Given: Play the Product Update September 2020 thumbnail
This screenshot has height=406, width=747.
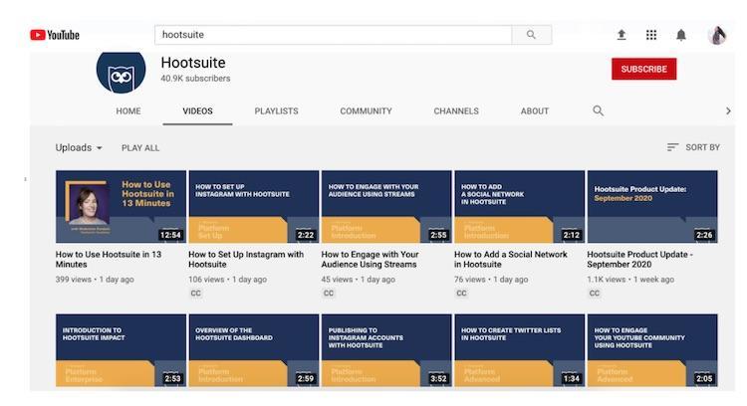Looking at the screenshot, I should [x=652, y=207].
